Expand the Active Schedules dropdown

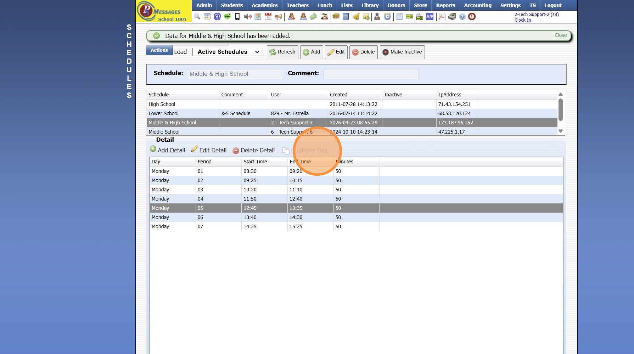tap(227, 52)
